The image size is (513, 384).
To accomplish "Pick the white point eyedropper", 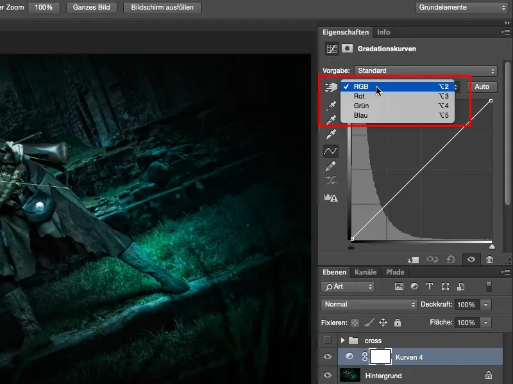I will pos(331,134).
